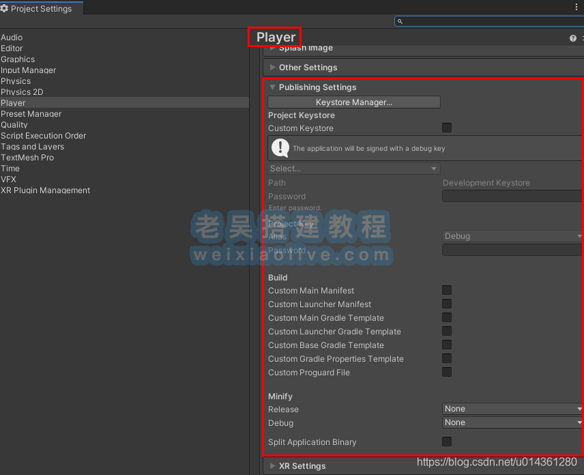The image size is (584, 475).
Task: Enable Custom Proguard File
Action: (447, 372)
